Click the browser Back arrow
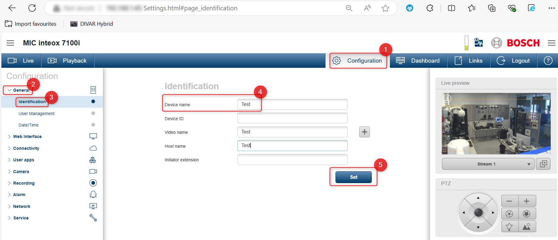558x240 pixels. 12,8
